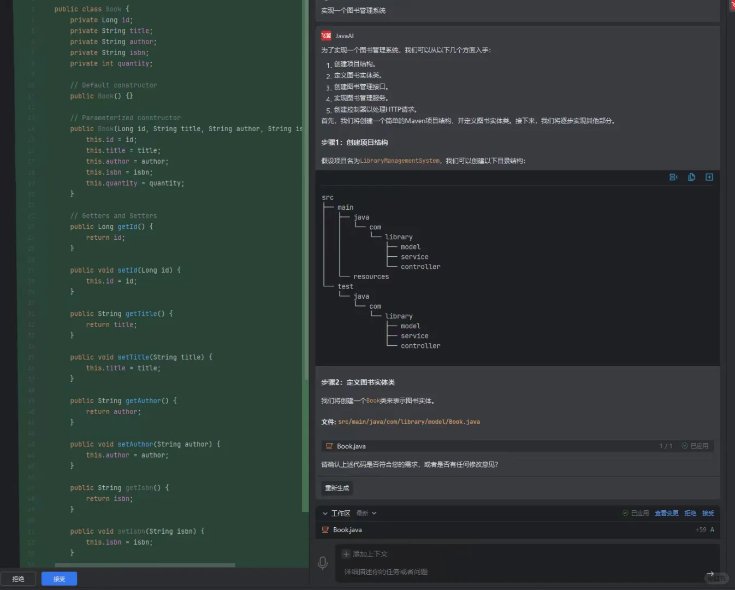
Task: Click the '// Getters and Setters' comment line
Action: pyautogui.click(x=114, y=216)
